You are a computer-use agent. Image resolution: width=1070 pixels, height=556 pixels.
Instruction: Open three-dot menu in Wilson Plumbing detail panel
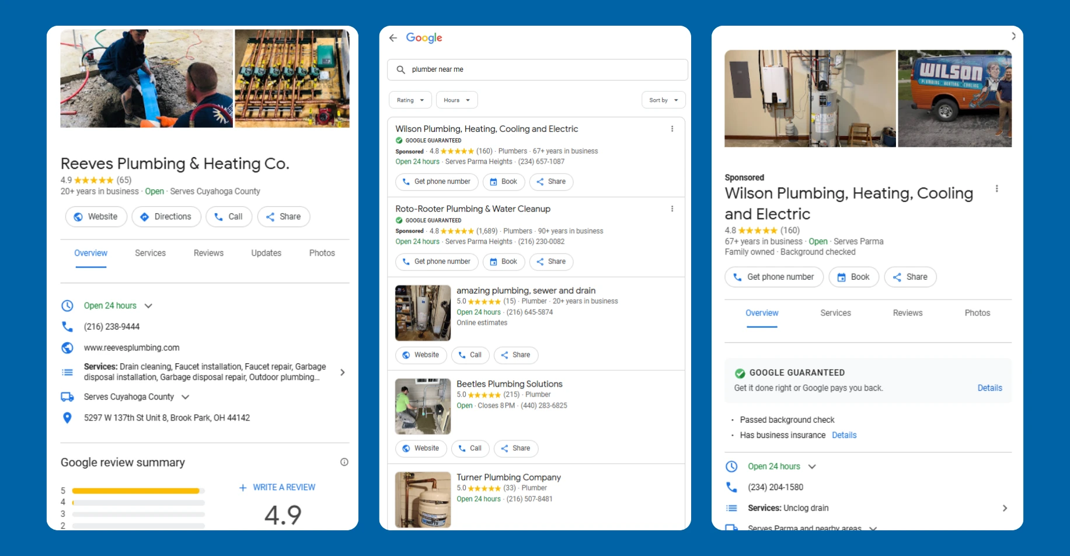coord(996,189)
